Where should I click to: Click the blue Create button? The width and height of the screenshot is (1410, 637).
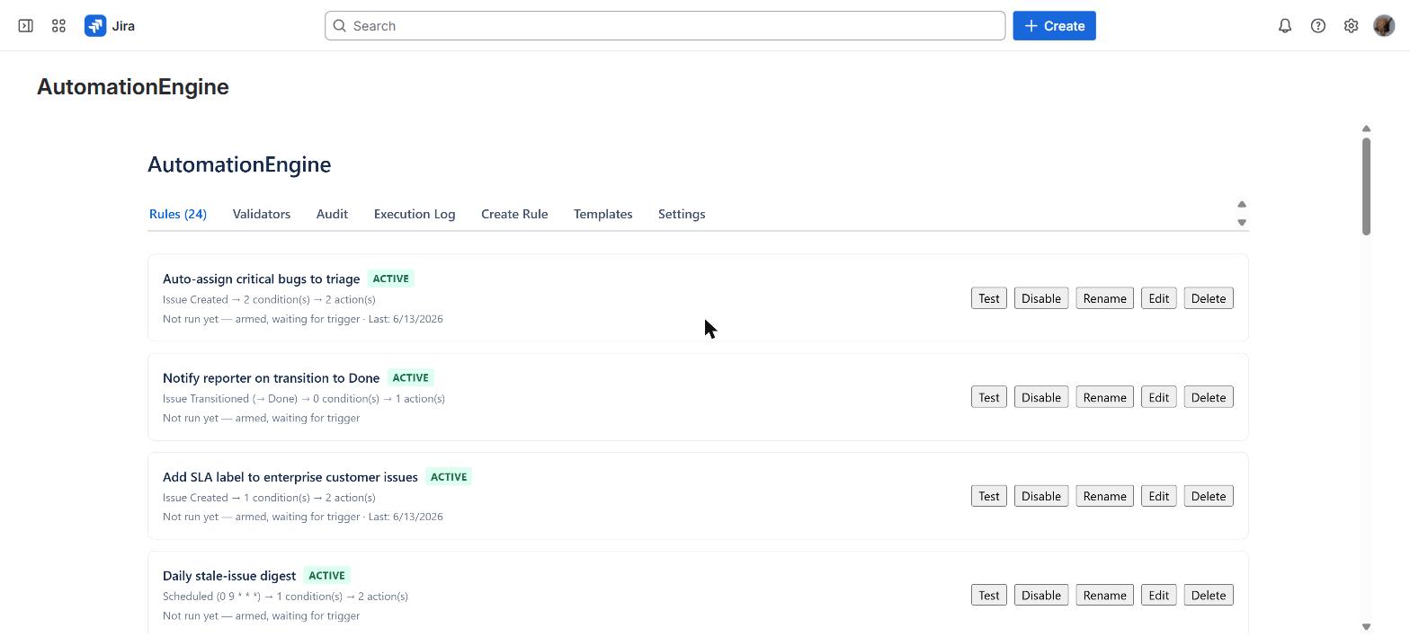[x=1054, y=26]
